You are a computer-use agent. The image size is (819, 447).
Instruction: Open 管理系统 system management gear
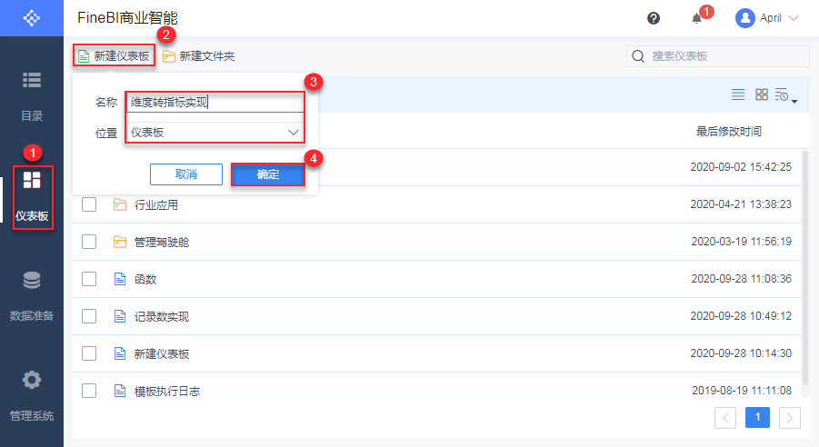point(32,392)
